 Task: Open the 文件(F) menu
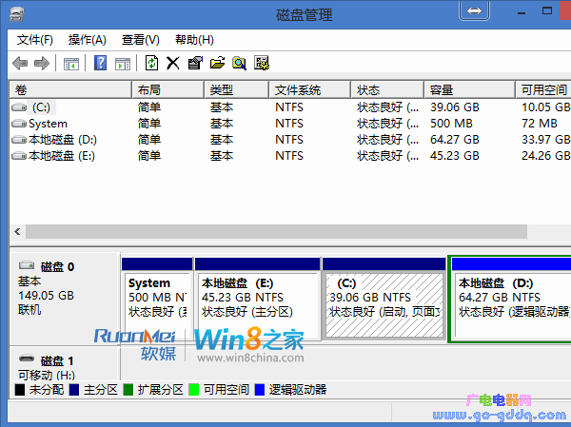(35, 40)
